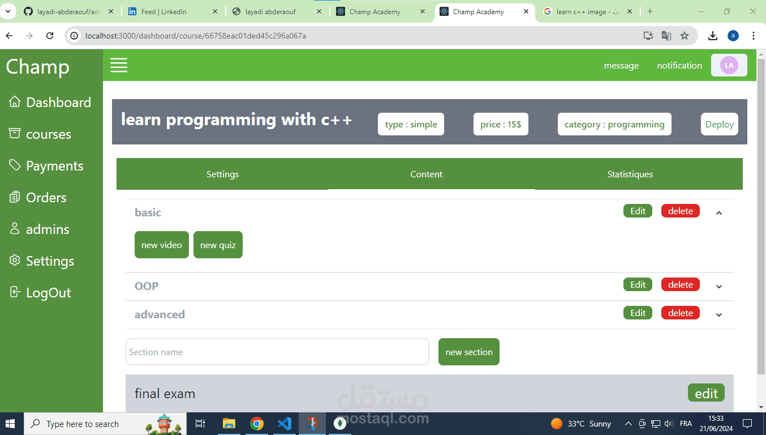This screenshot has height=435, width=766.
Task: Click the type : simple badge
Action: tap(411, 124)
